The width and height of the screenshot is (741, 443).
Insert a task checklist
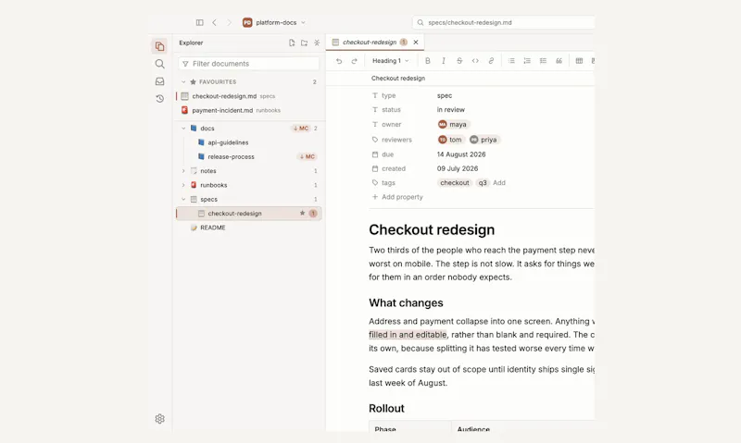click(x=543, y=61)
